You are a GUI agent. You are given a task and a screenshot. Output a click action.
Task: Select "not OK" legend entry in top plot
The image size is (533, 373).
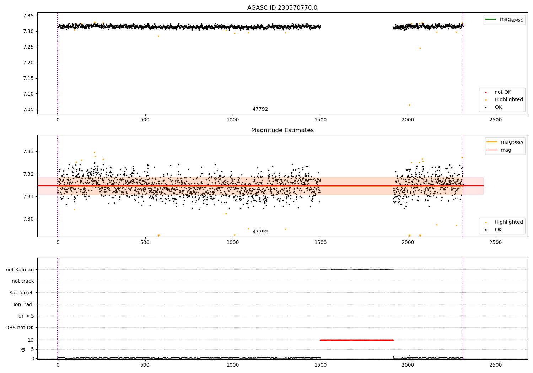pos(503,92)
